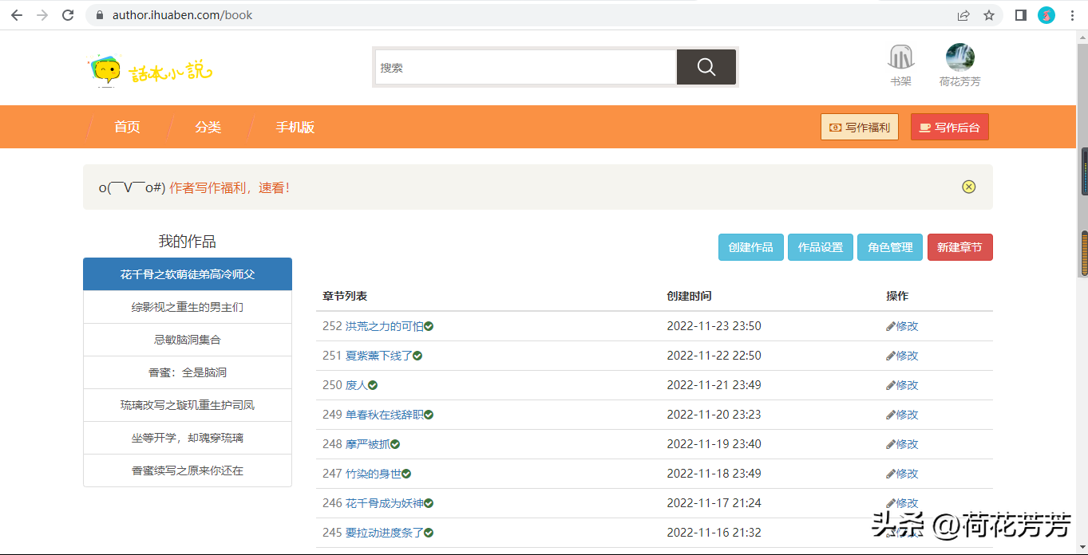Image resolution: width=1088 pixels, height=555 pixels.
Task: Select work 香蜜：全是脑洞 in sidebar
Action: coord(188,372)
